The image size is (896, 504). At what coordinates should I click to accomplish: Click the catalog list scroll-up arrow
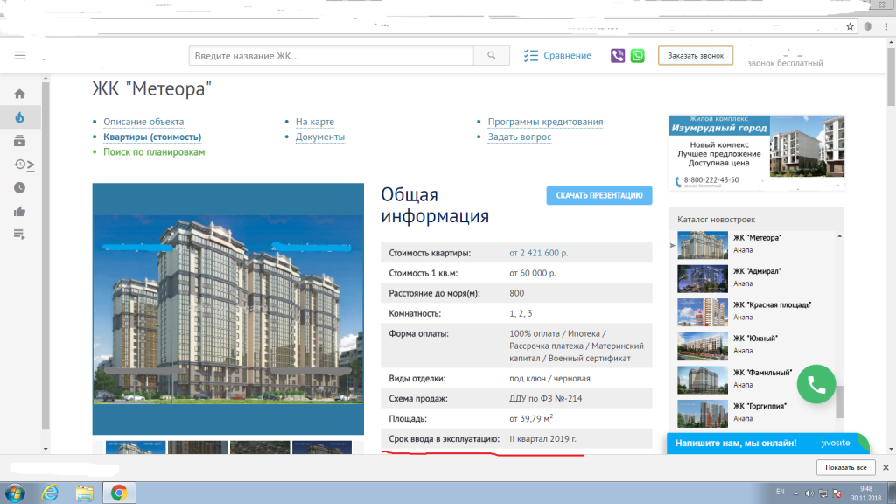pos(839,236)
